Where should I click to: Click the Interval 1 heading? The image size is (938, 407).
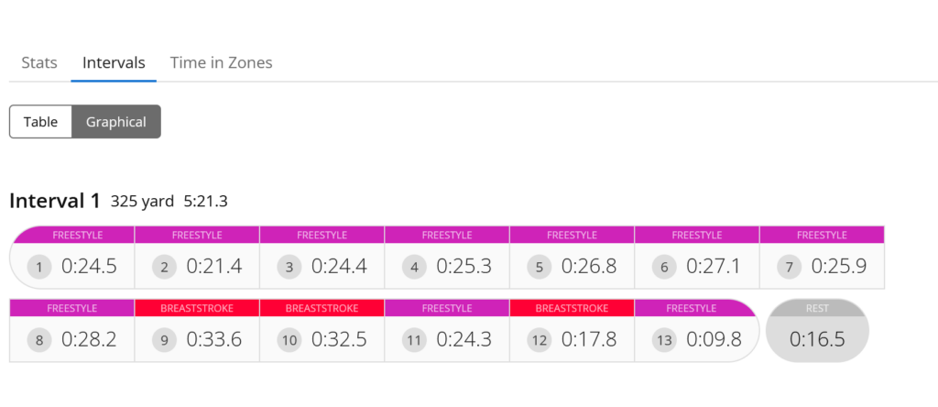tap(55, 201)
